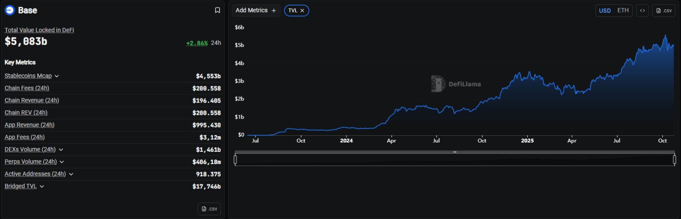
Task: Expand the Bridged TVL row
Action: (x=42, y=187)
